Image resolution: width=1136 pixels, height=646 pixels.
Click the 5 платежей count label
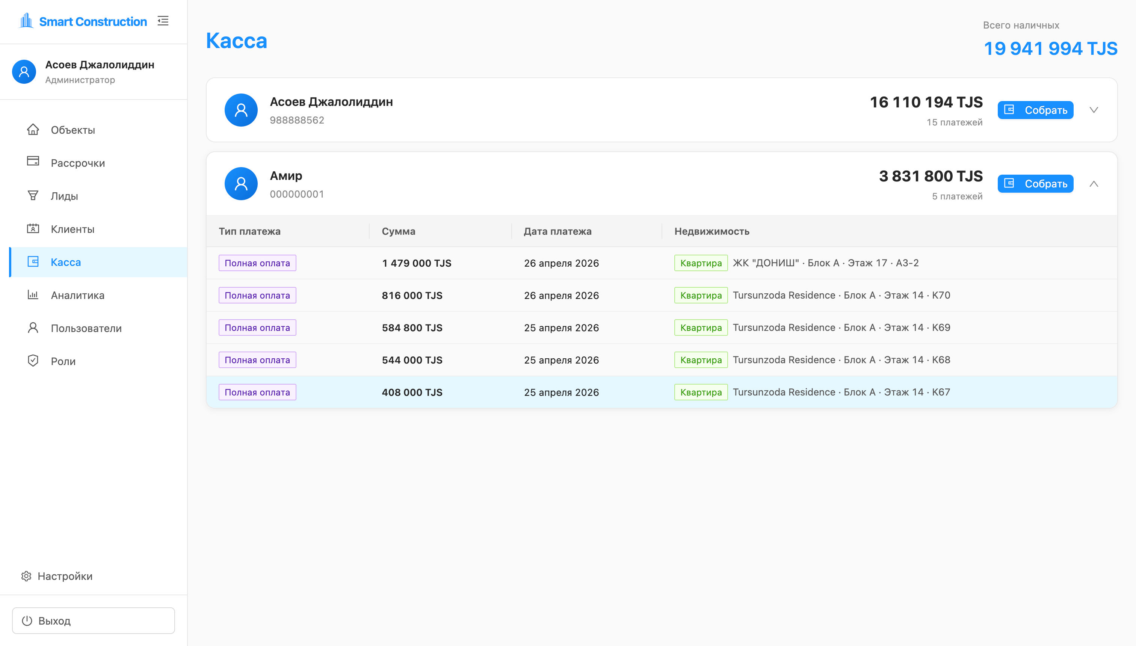pos(957,196)
